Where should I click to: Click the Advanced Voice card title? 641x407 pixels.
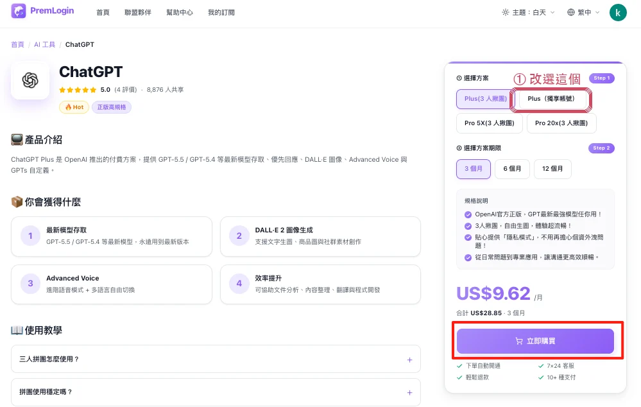tap(73, 278)
